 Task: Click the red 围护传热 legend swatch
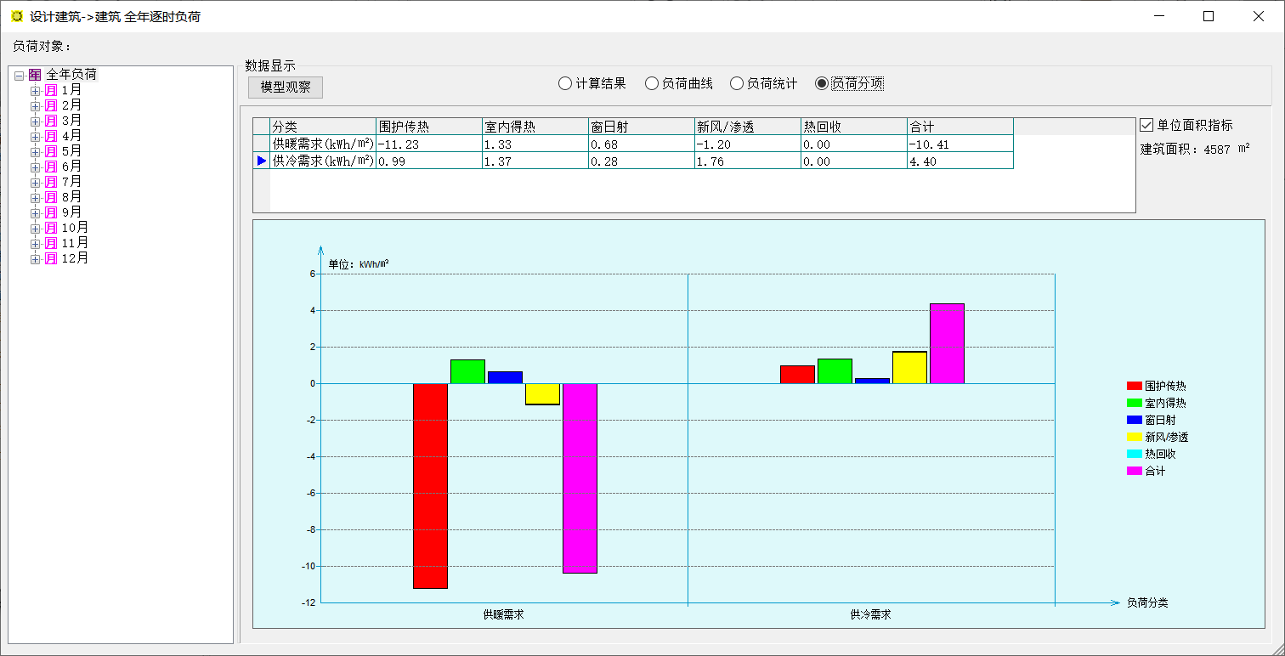(1134, 386)
